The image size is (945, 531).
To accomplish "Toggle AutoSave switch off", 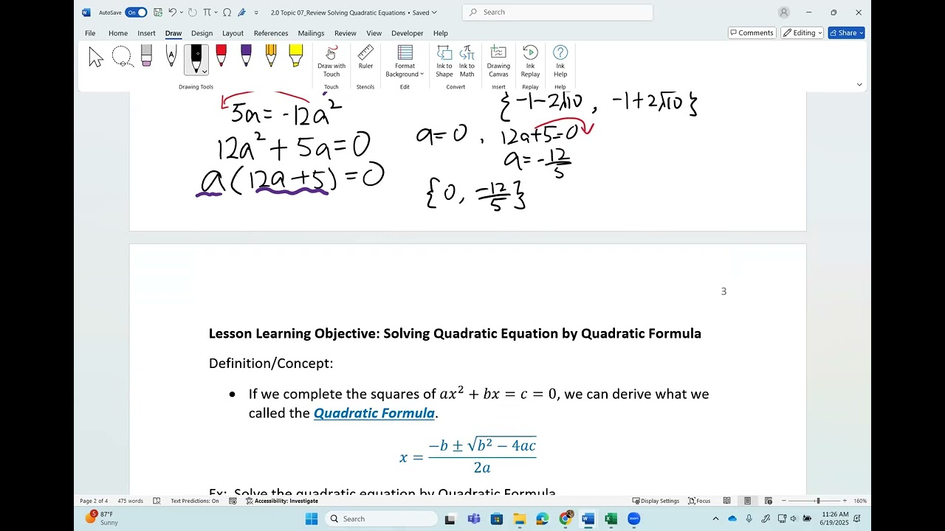I will pyautogui.click(x=136, y=13).
